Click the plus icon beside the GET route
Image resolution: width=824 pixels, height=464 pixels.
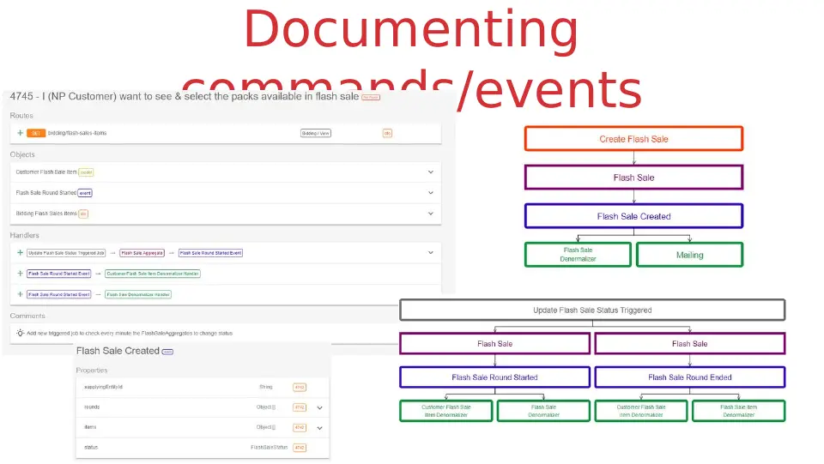20,133
